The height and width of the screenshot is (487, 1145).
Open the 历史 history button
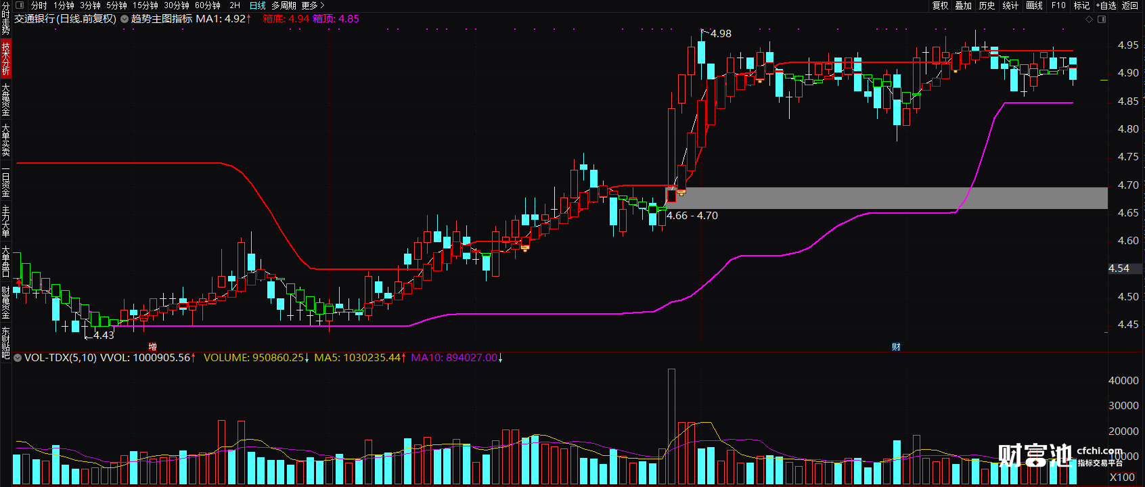987,5
